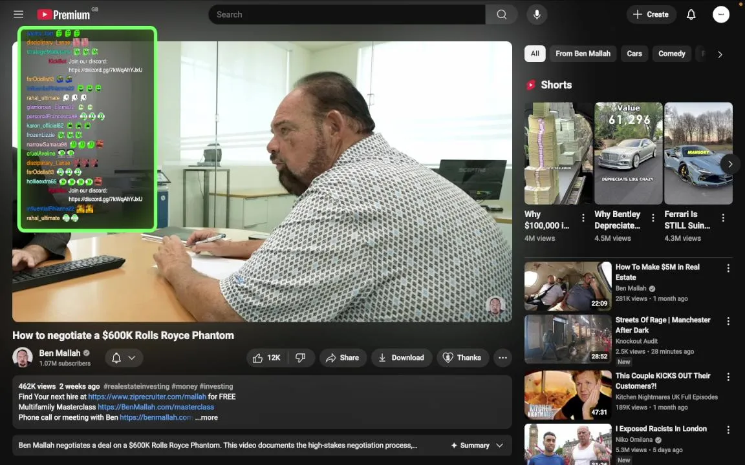Open more actions ellipsis under video
The image size is (745, 465).
(x=502, y=358)
